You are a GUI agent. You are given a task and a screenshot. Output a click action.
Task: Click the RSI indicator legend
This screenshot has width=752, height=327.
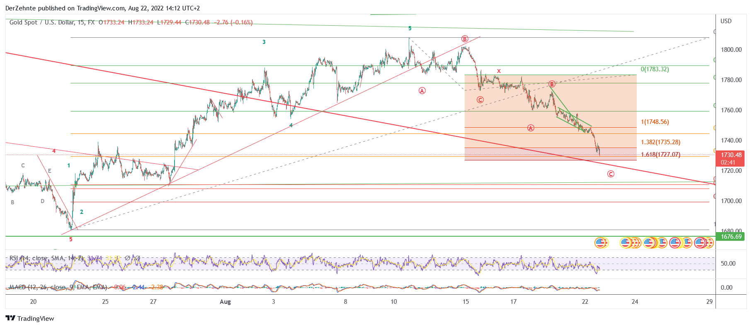[x=46, y=258]
